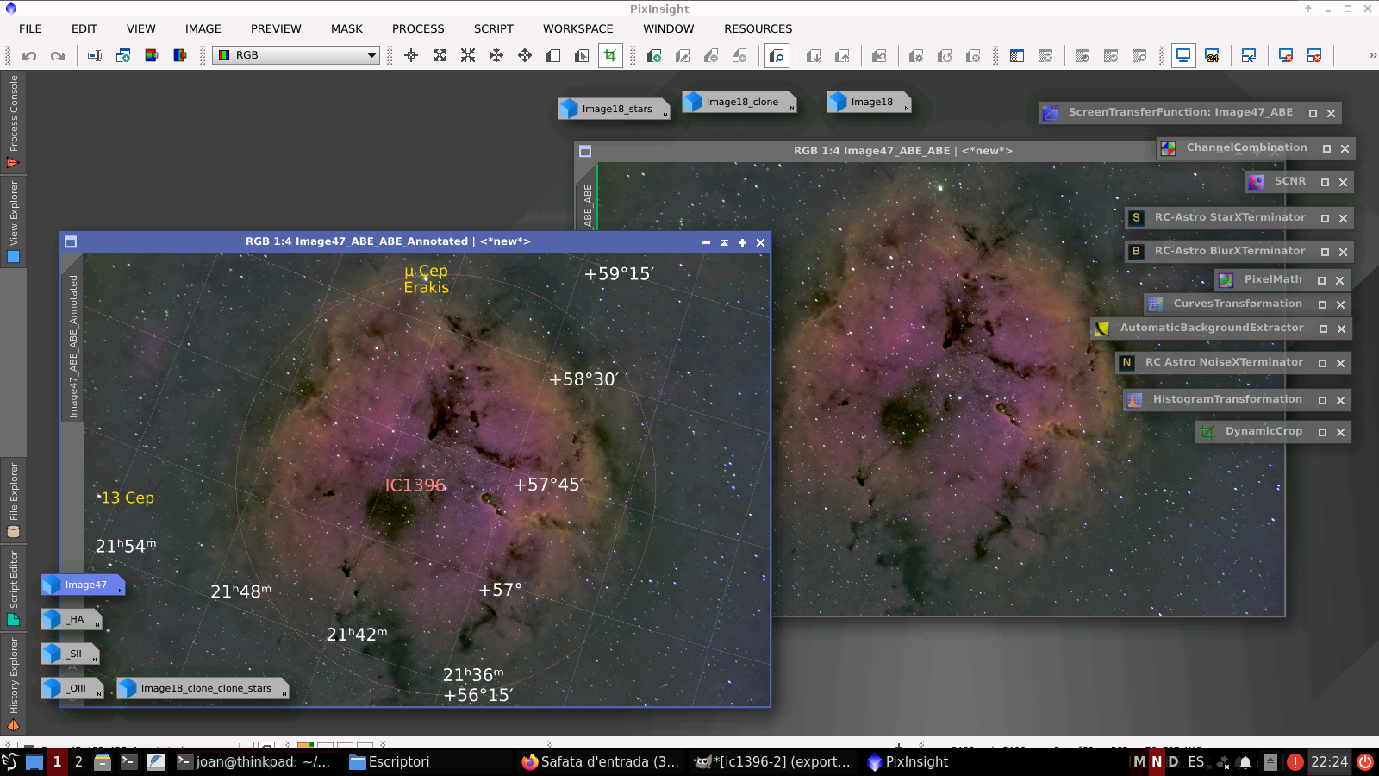This screenshot has width=1379, height=776.
Task: Open the PROCESS menu
Action: pos(417,28)
